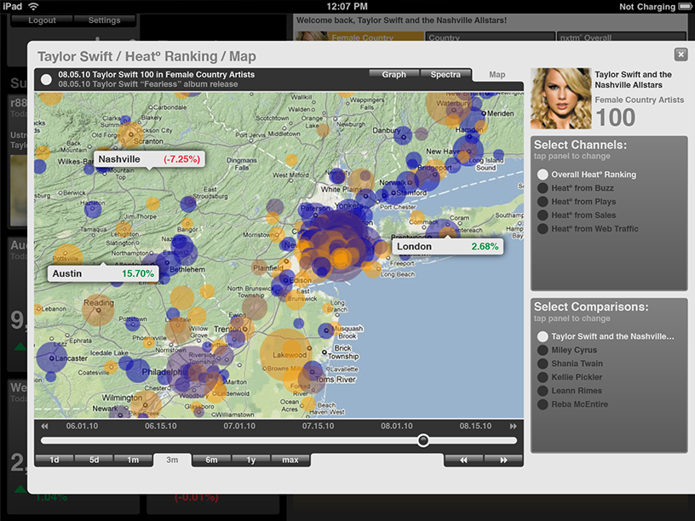The image size is (695, 521).
Task: Select the 06.15.10 timeline date
Action: (x=160, y=427)
